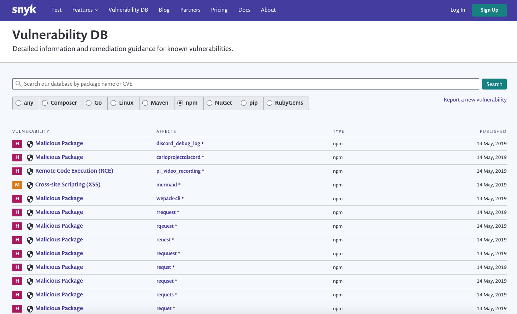517x314 pixels.
Task: Filter by RubyGems ecosystem
Action: click(x=269, y=103)
